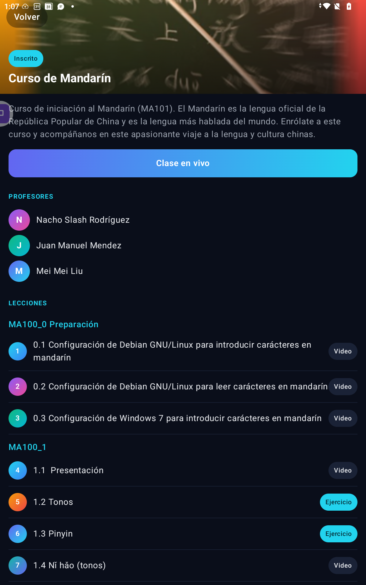Open lesson 1.4 Nǐ hǎo (tonos)
Screen dimensions: 366x585
point(70,565)
